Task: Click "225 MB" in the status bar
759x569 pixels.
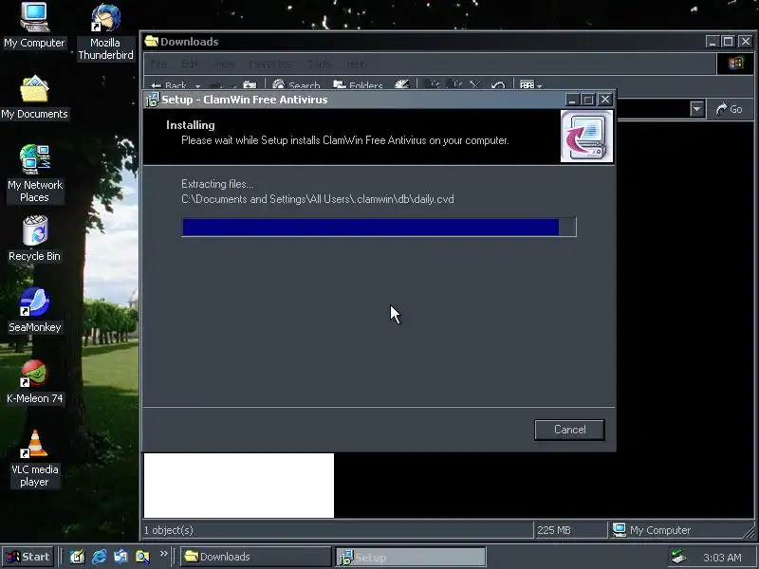Action: pyautogui.click(x=554, y=530)
